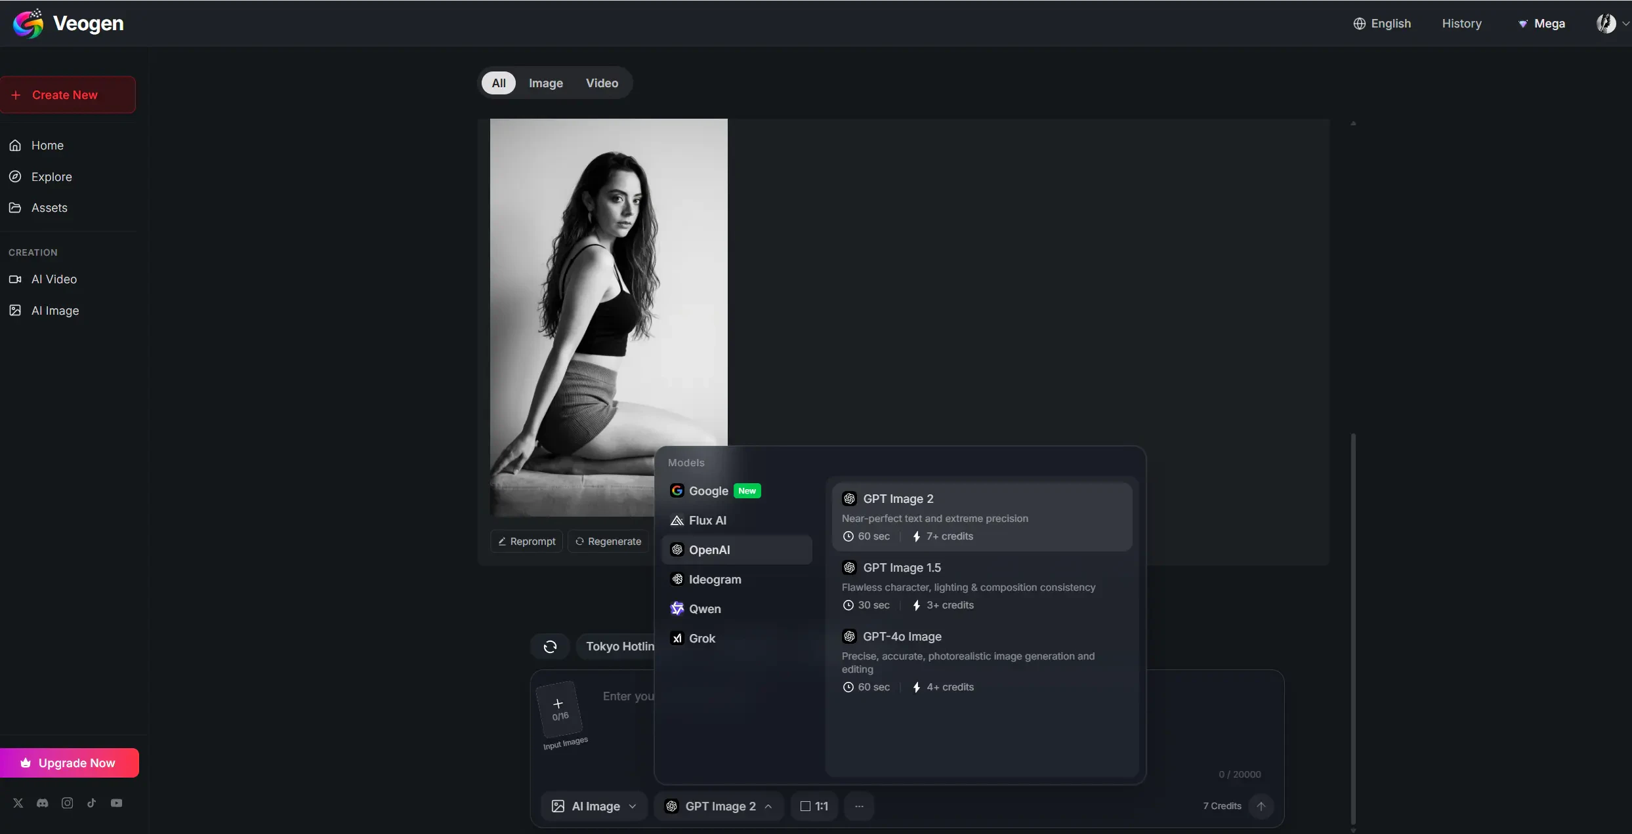The image size is (1632, 834).
Task: Open the YouTube social icon
Action: click(x=117, y=803)
